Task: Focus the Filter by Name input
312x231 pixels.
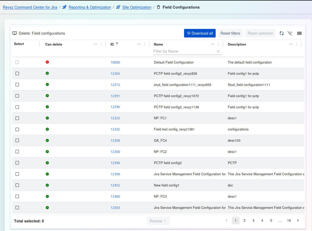Action: pos(184,51)
